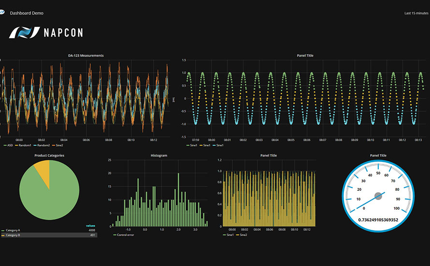Click the yellow Sine1 legend entry under dotted chart
The image size is (430, 266).
click(x=207, y=145)
